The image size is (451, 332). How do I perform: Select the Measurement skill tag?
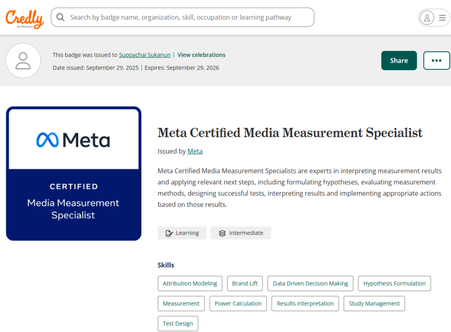pyautogui.click(x=181, y=303)
